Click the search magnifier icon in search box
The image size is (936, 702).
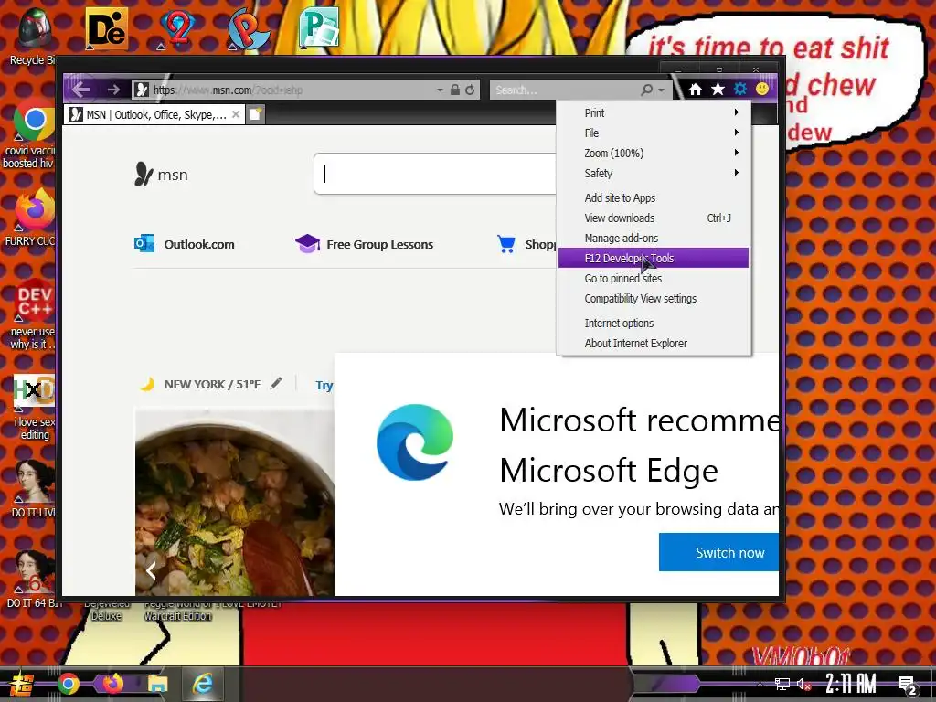pos(646,90)
